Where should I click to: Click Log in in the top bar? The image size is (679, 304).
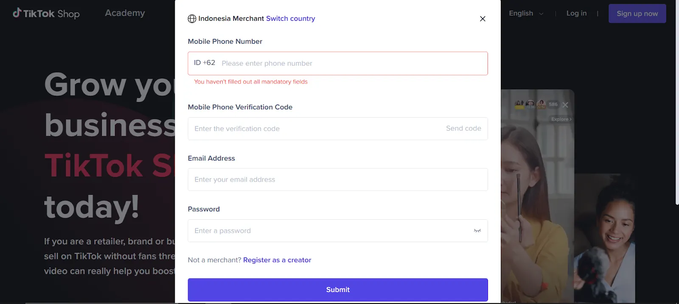click(576, 14)
